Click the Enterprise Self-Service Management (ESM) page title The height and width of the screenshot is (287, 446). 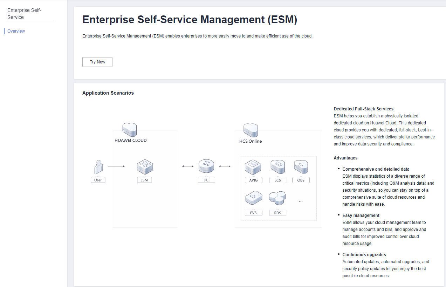click(190, 20)
